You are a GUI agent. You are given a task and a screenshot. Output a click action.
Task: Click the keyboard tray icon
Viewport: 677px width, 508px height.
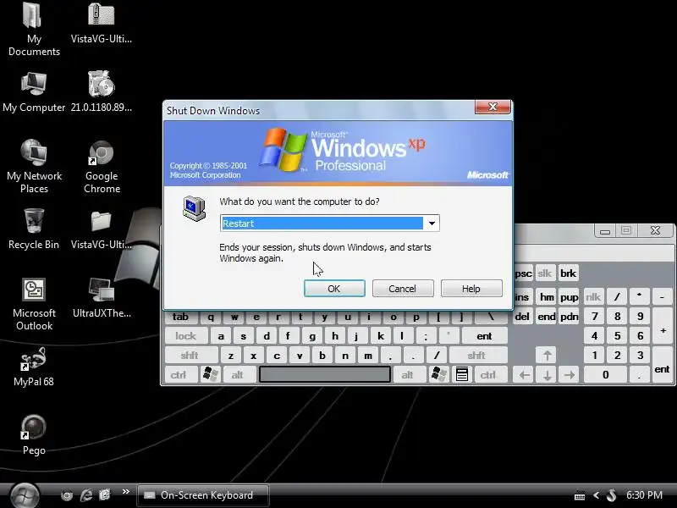point(580,495)
